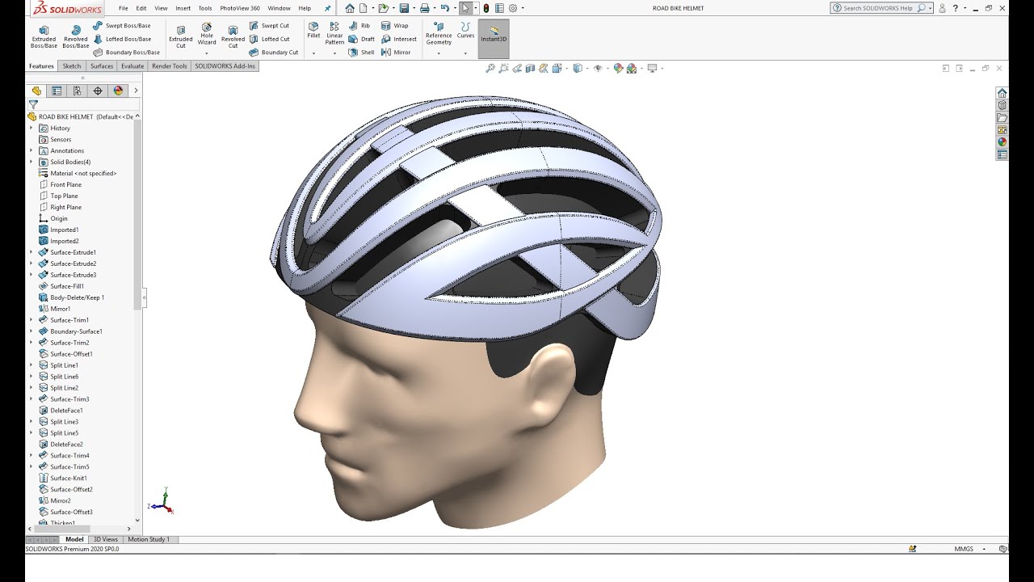This screenshot has width=1034, height=582.
Task: Expand the Surface-Trim1 feature
Action: [x=32, y=320]
